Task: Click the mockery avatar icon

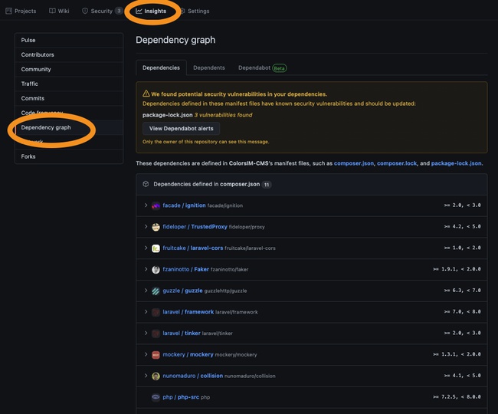Action: [156, 355]
